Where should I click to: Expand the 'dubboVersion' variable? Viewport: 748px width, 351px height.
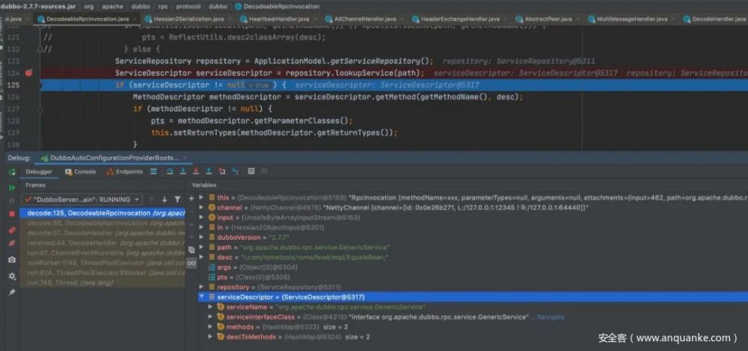(202, 237)
